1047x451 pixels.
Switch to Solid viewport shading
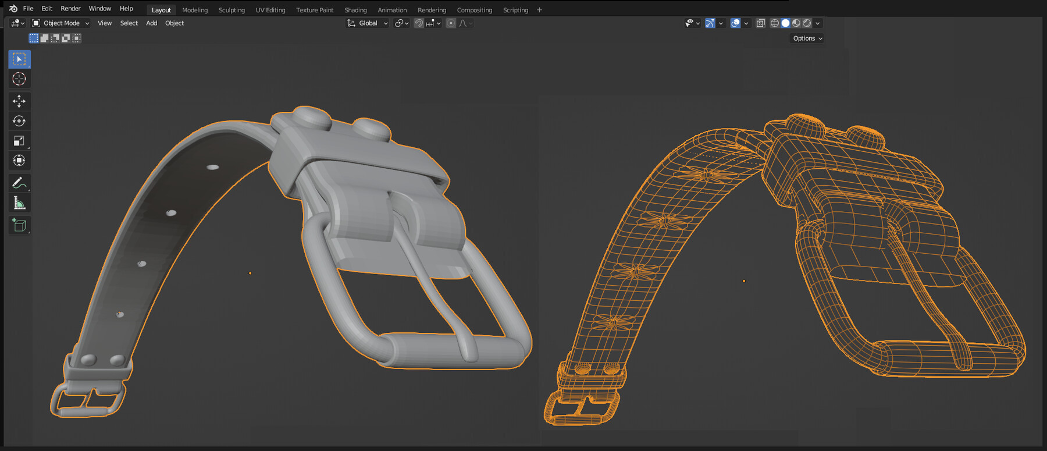tap(785, 23)
